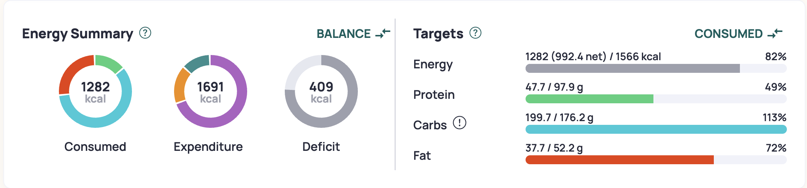Select the Deficit 409 kcal donut chart
The width and height of the screenshot is (807, 188).
tap(321, 91)
